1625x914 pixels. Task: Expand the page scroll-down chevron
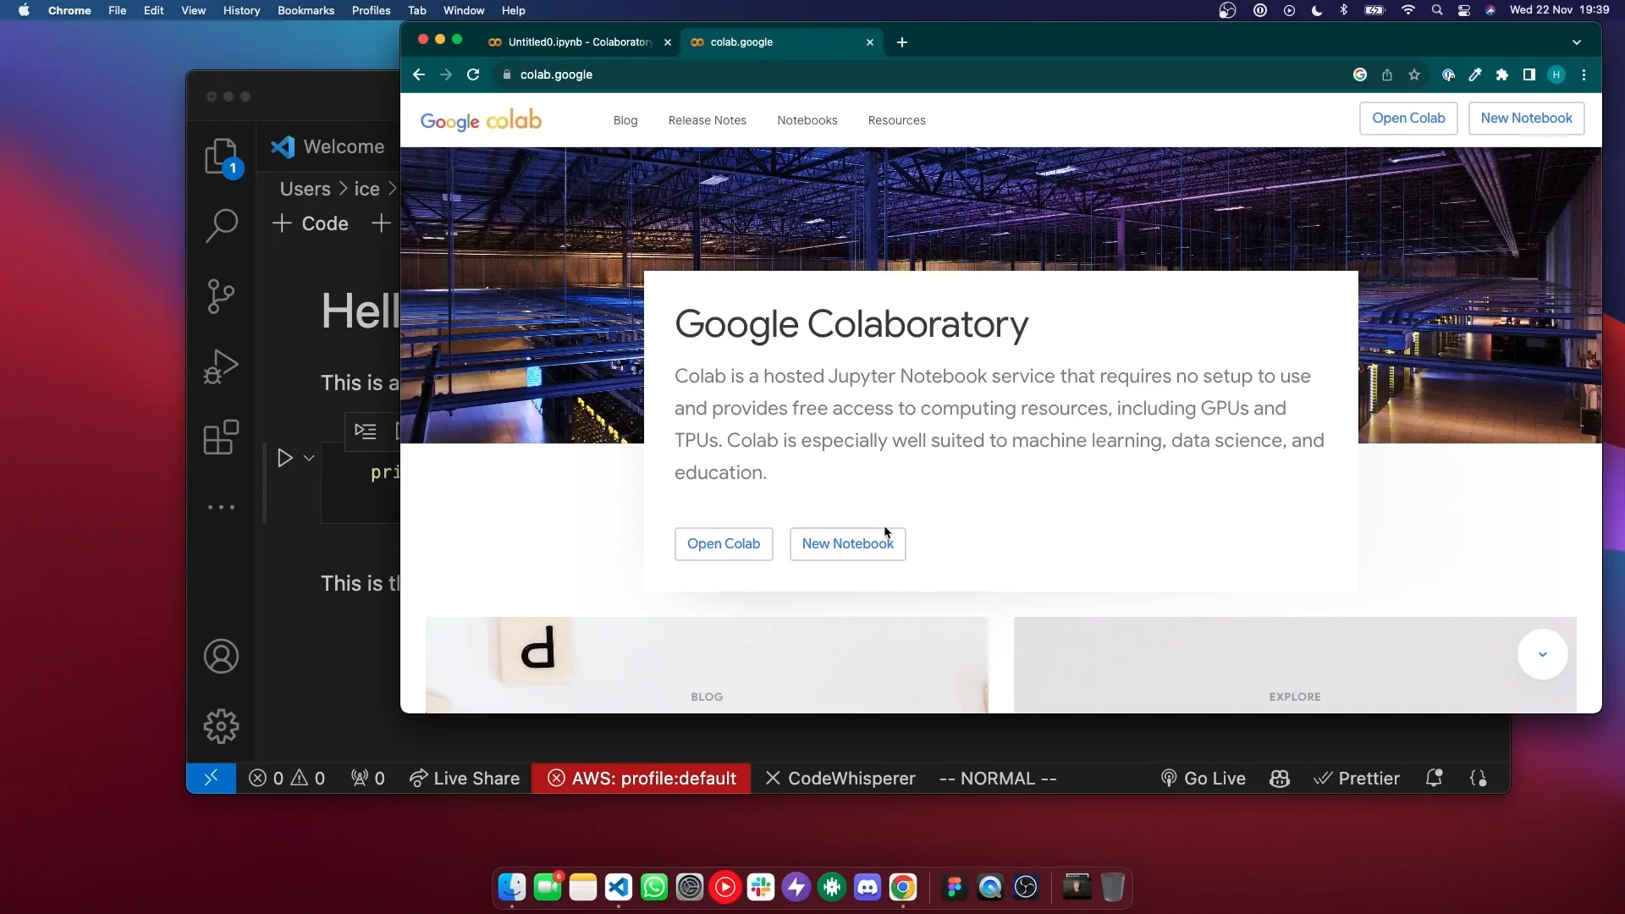point(1542,654)
